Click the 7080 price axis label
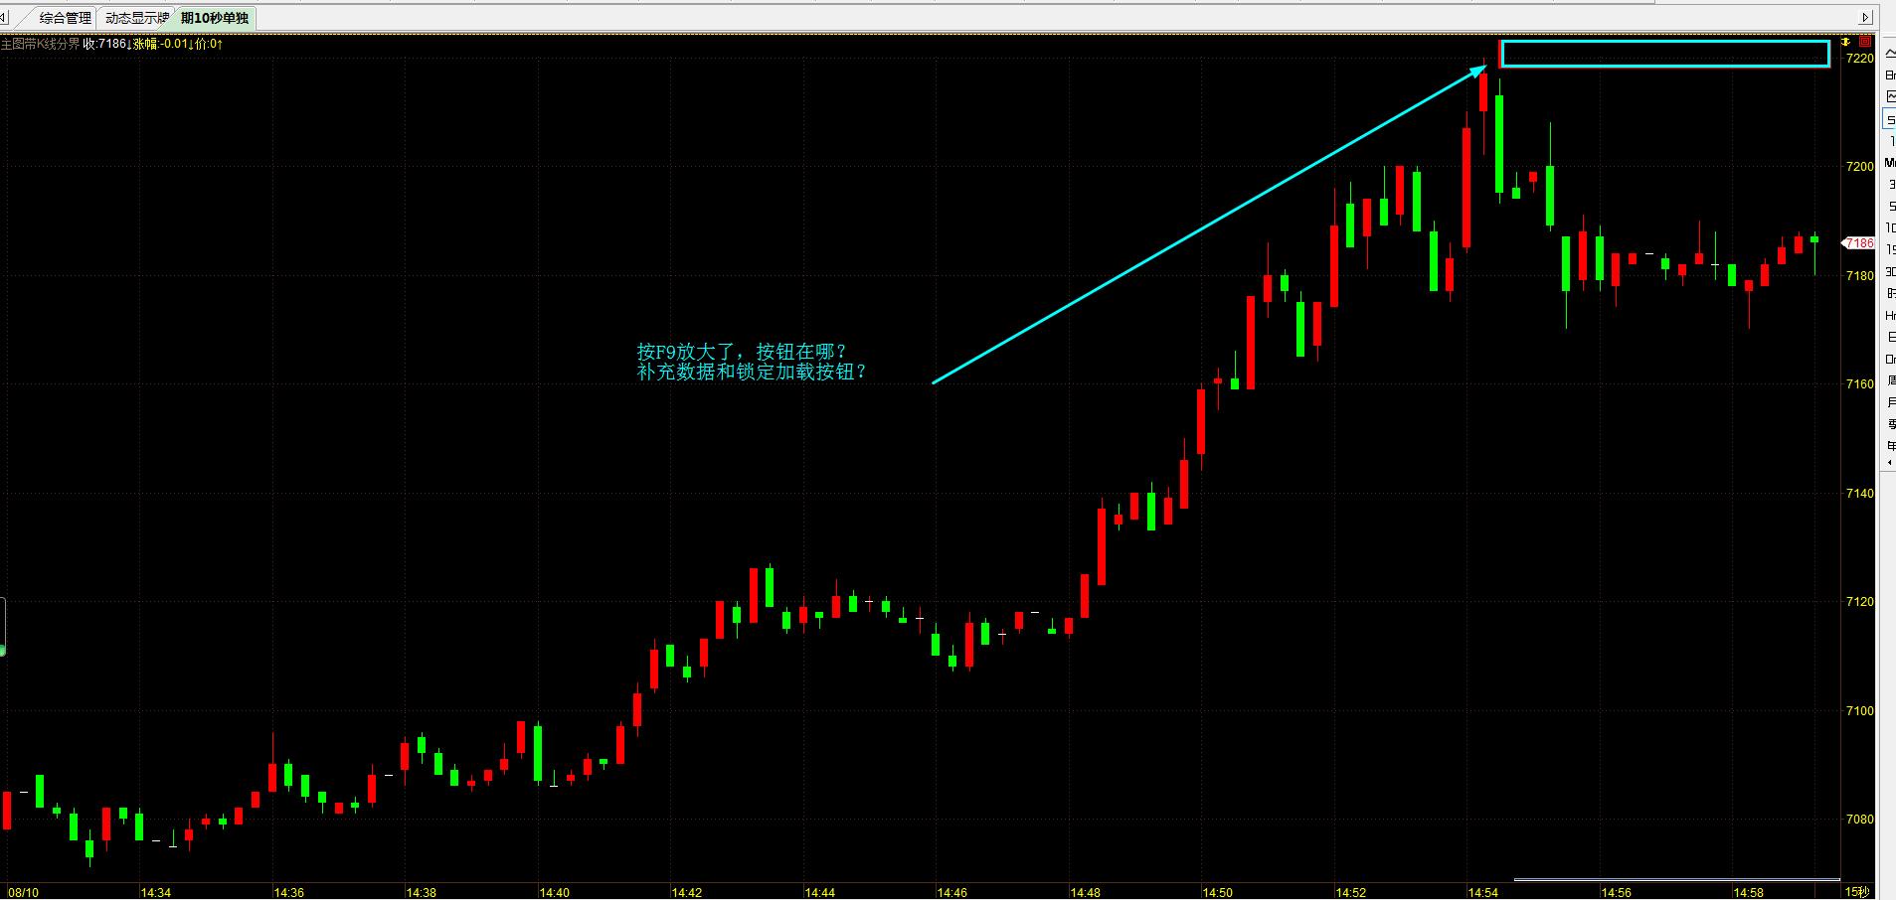The height and width of the screenshot is (900, 1896). coord(1859,820)
